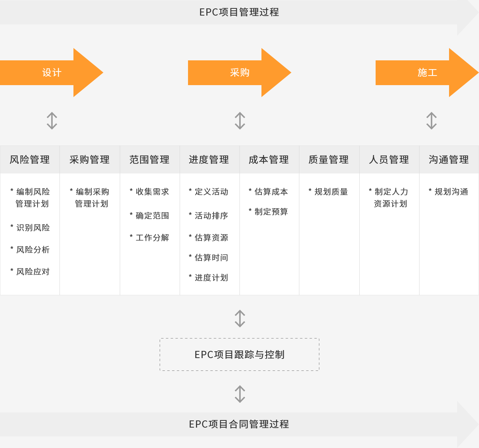Select the 沟通管理 column header
This screenshot has width=479, height=448.
[449, 159]
